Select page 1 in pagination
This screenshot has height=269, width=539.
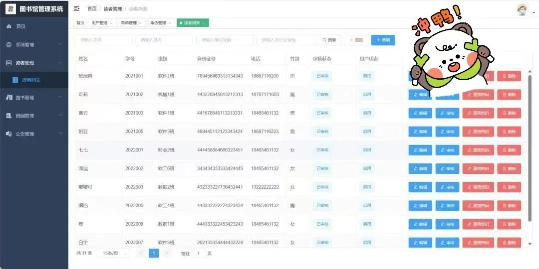[x=154, y=253]
